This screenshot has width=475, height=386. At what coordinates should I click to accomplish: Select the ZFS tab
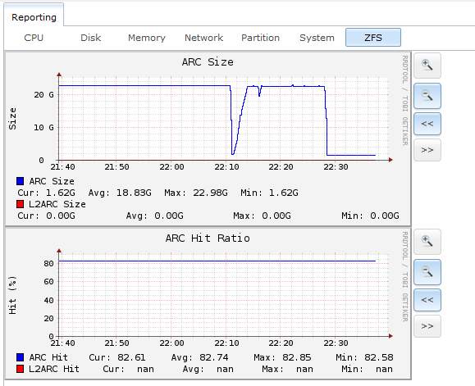(373, 38)
